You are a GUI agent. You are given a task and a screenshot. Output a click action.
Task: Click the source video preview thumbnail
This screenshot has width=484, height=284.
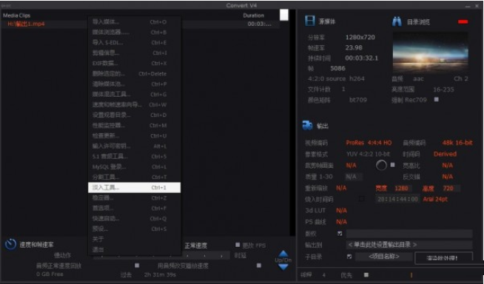coord(430,53)
